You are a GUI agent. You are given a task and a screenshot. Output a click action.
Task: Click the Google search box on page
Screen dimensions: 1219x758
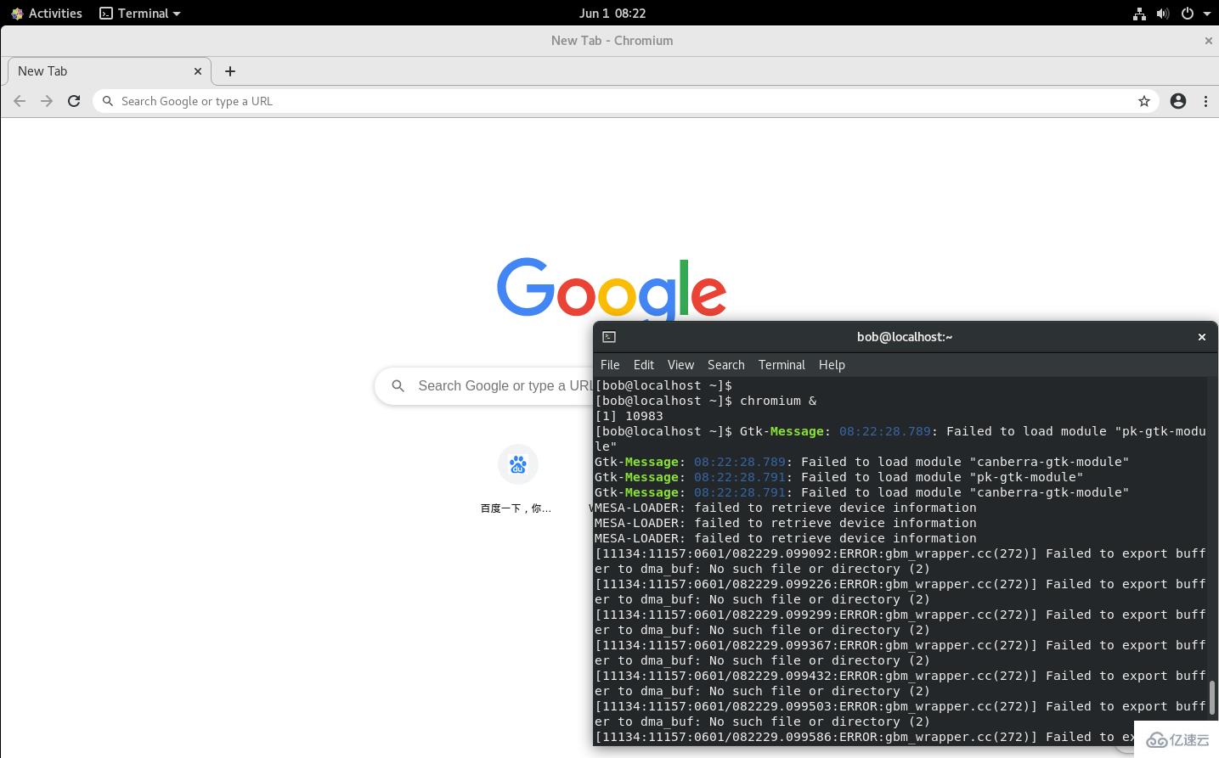click(484, 385)
